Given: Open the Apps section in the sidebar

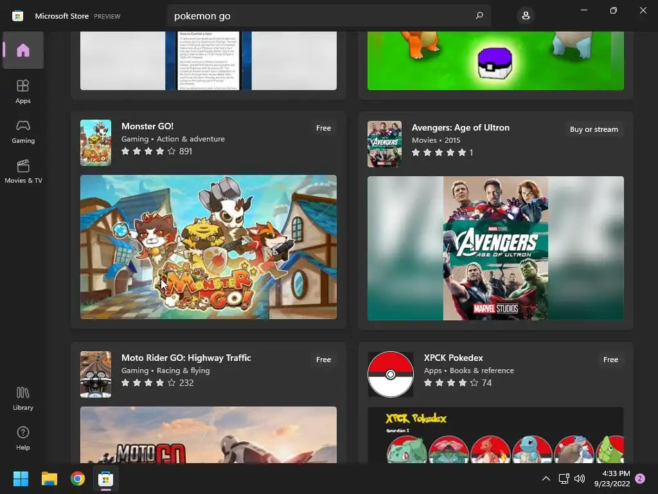Looking at the screenshot, I should pos(23,91).
